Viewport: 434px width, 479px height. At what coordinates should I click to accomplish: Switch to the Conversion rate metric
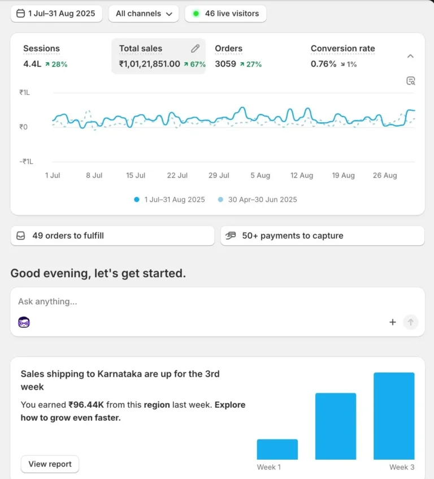pos(342,56)
